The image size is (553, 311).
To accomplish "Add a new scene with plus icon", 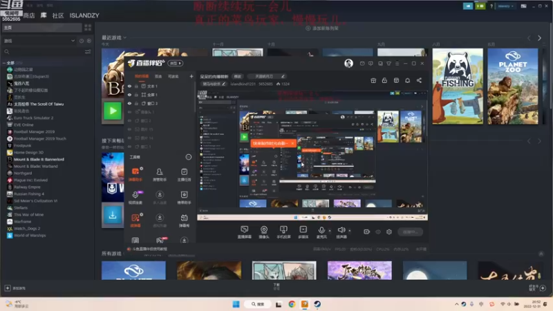I will [191, 76].
